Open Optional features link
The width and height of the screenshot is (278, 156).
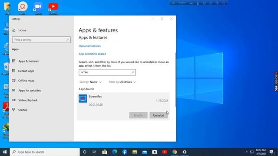(89, 46)
